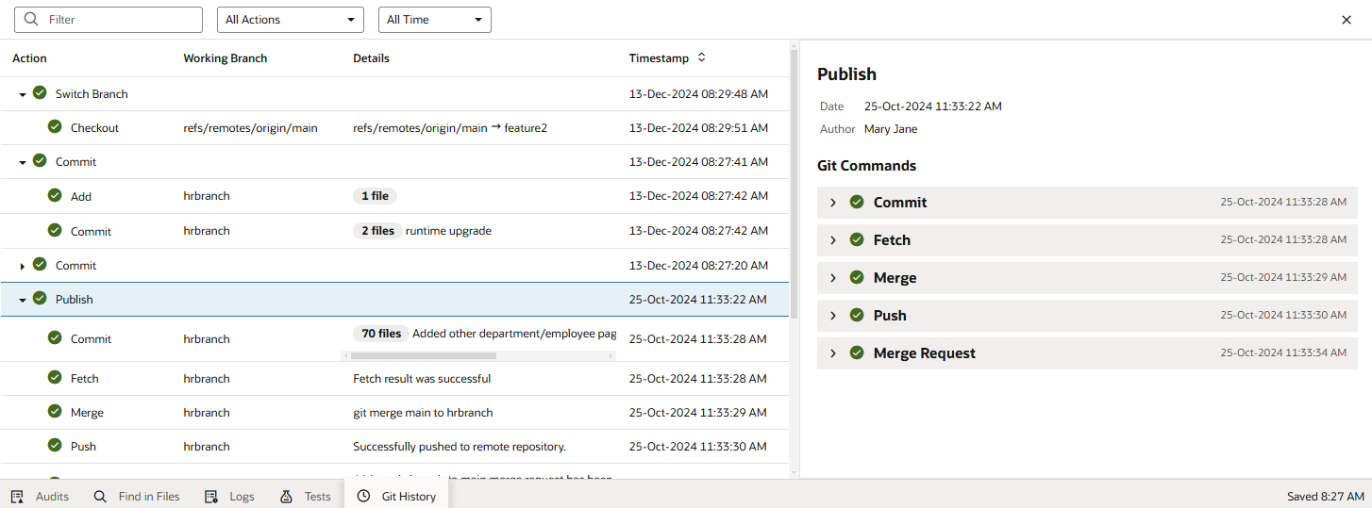Switch to the Find in Files tab

click(137, 497)
